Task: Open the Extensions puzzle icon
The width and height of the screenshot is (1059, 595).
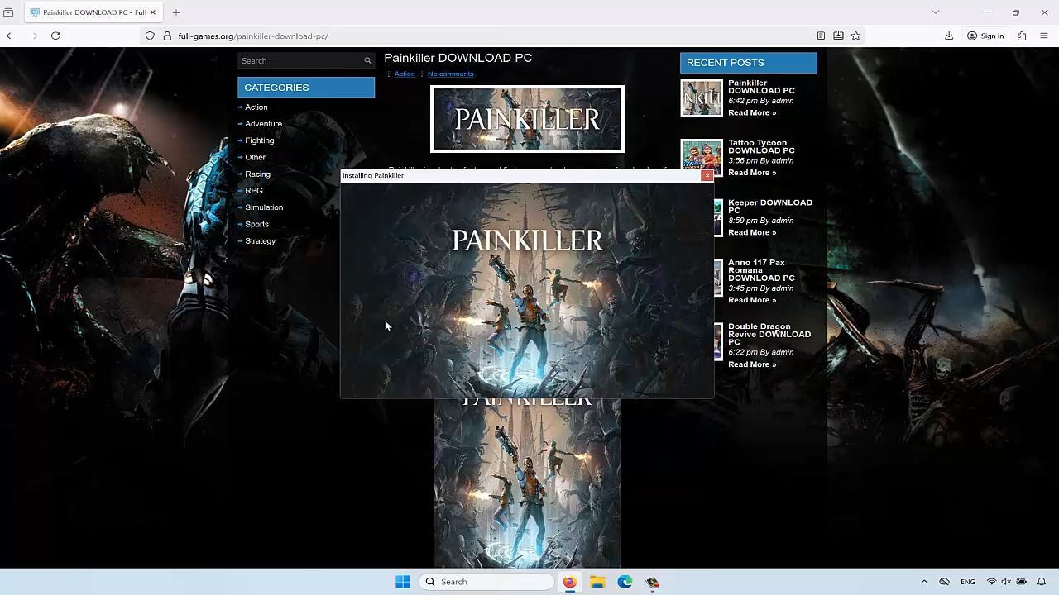Action: point(1022,36)
